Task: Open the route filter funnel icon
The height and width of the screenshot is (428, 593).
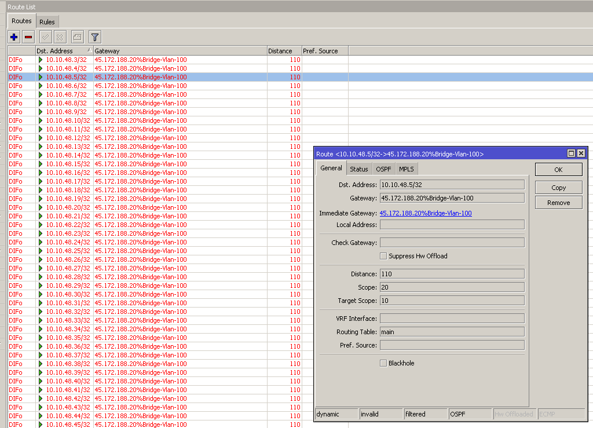Action: coord(94,36)
